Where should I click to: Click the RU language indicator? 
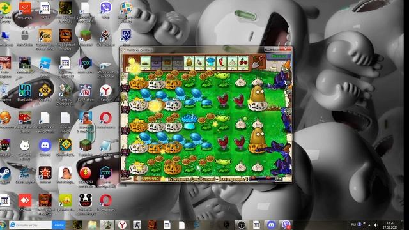click(353, 224)
